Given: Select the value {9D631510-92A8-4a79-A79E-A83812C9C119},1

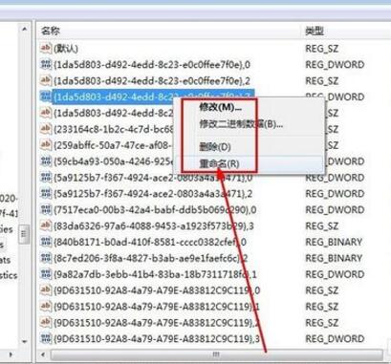Looking at the screenshot, I should pos(157,307).
